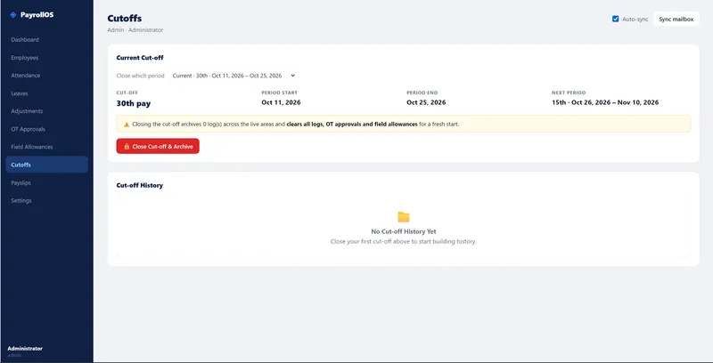Click the NEXT PERIOD column label
713x363 pixels.
pyautogui.click(x=569, y=93)
